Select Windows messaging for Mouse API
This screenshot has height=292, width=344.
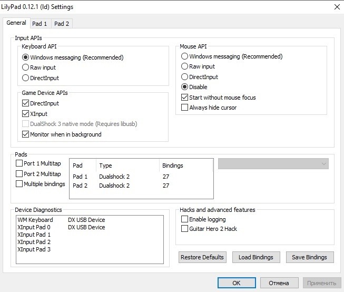point(184,56)
